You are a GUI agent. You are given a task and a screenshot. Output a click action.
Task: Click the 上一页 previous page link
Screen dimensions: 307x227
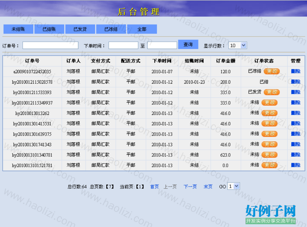tap(170, 187)
